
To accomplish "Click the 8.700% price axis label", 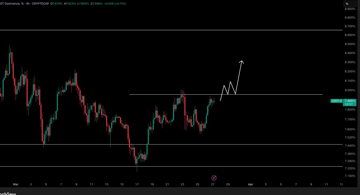I will click(x=350, y=27).
